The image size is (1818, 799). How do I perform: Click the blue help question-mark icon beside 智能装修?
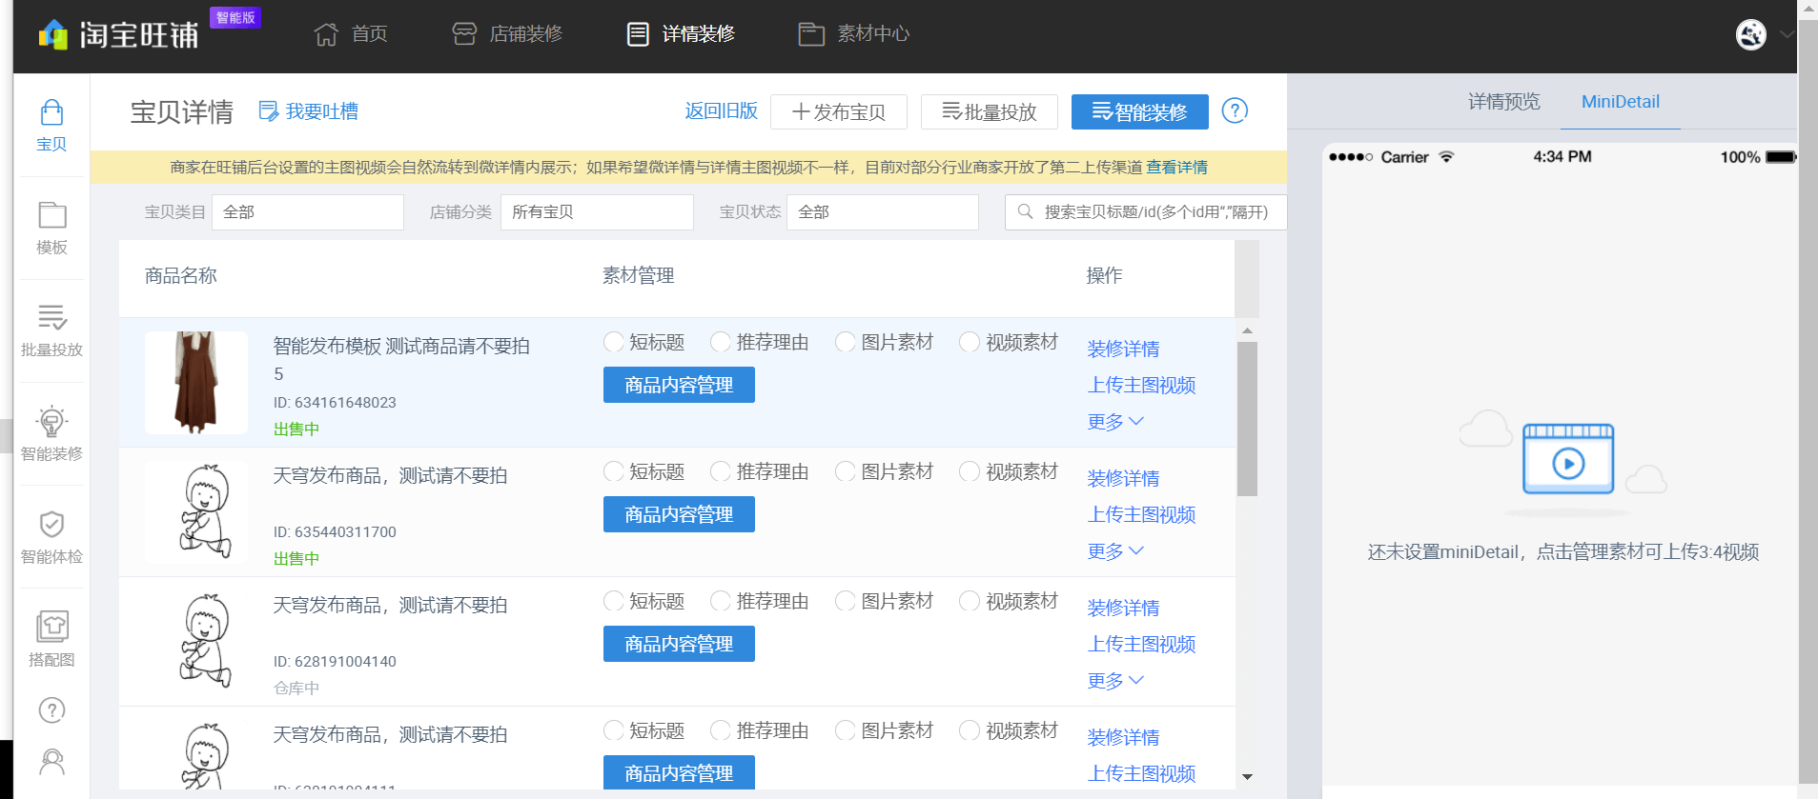[1235, 110]
